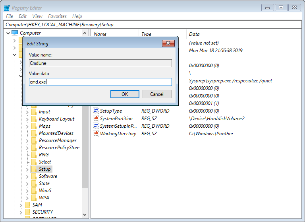Click the Value name field showing CmdLine
The height and width of the screenshot is (222, 305).
[100, 63]
